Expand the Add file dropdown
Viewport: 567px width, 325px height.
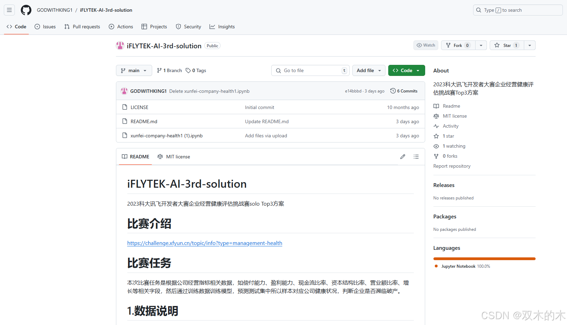click(369, 70)
